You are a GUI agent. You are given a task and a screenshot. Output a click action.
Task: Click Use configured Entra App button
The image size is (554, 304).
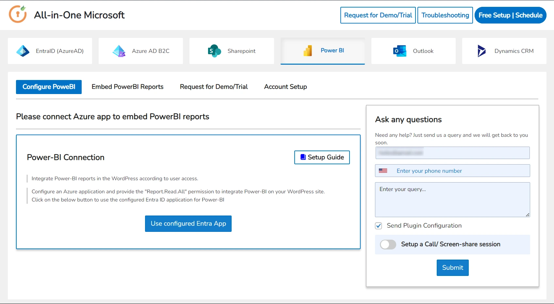(188, 224)
